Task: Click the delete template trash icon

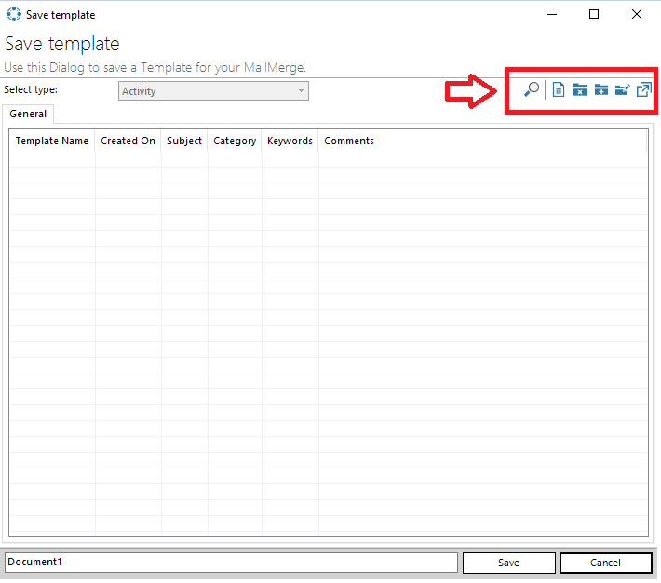Action: 559,90
